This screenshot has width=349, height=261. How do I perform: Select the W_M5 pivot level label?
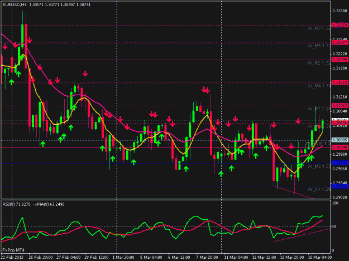pyautogui.click(x=319, y=46)
